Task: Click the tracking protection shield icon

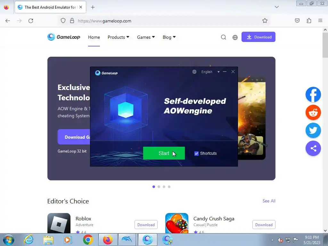Action: (x=63, y=20)
